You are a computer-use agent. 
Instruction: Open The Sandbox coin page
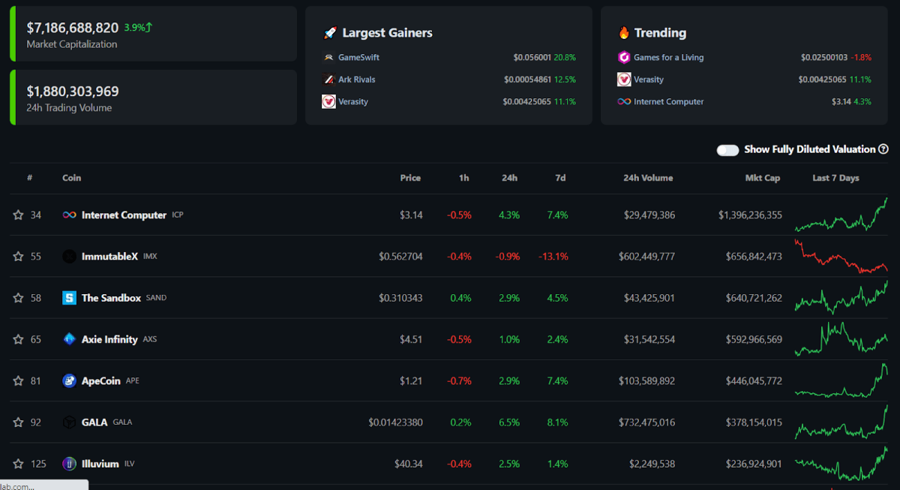(111, 298)
